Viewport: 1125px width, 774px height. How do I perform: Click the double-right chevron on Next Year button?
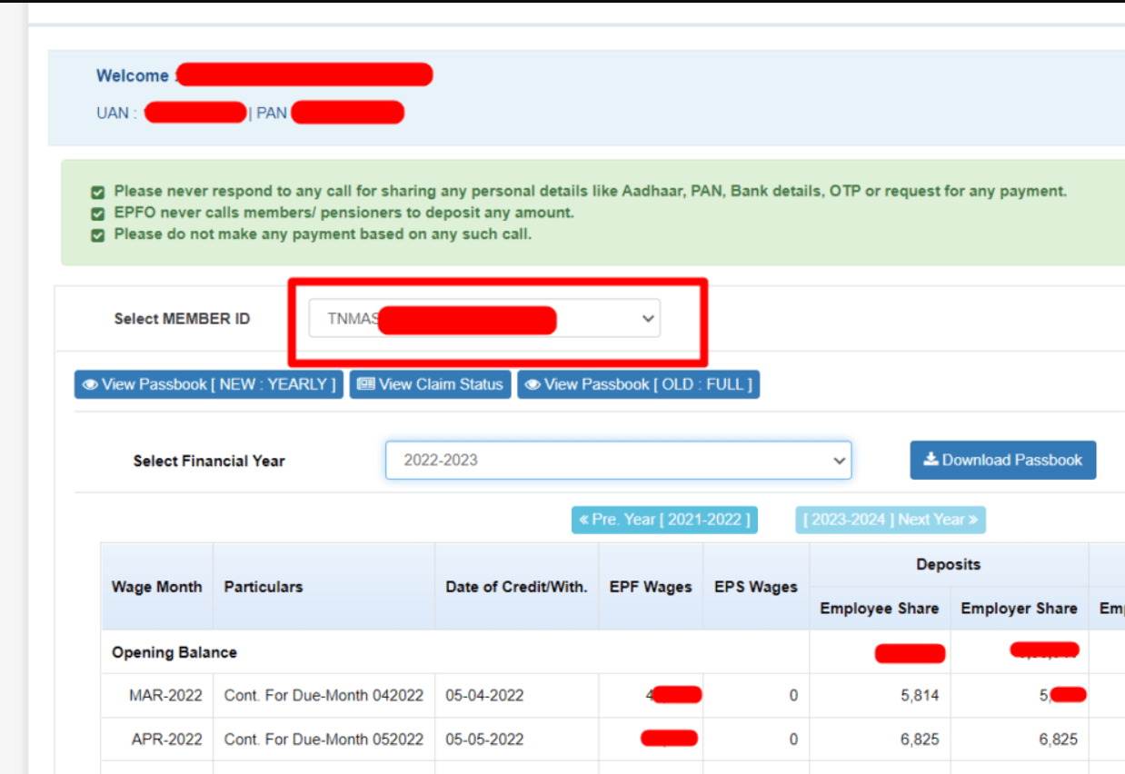pos(974,520)
